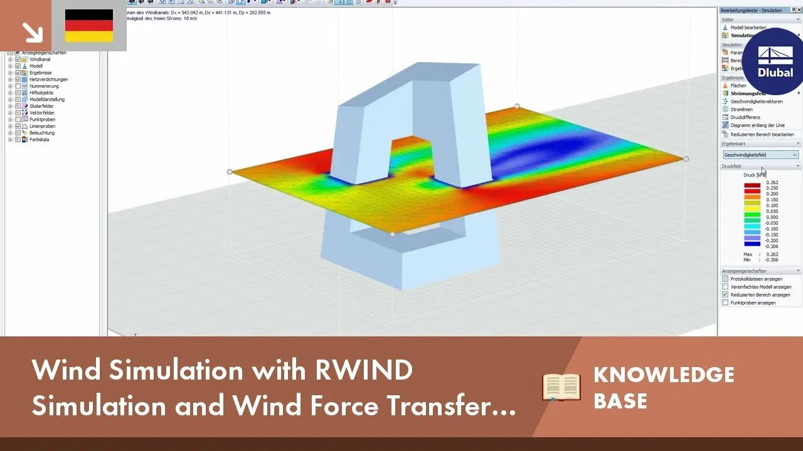Screen dimensions: 803x451
Task: Click the Geschwindigkeitsvektoren icon
Action: 725,102
